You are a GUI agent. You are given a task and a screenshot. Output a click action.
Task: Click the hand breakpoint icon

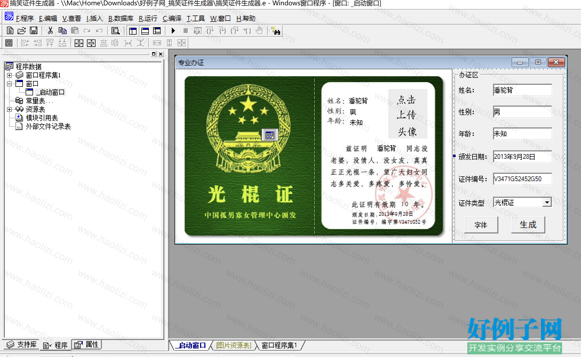tap(259, 31)
